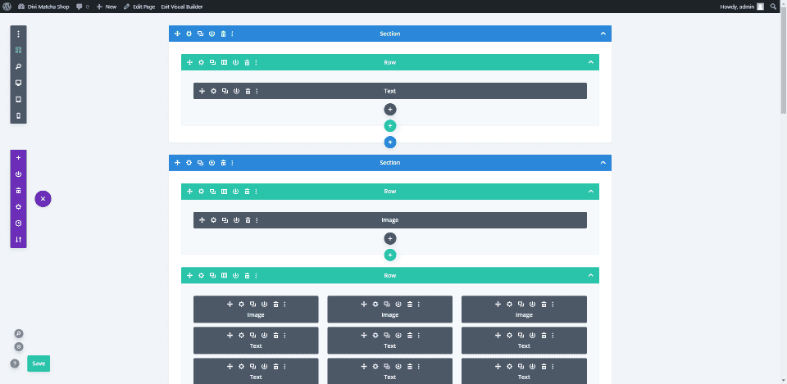Open settings gear of first Section
Image resolution: width=787 pixels, height=384 pixels.
click(x=189, y=34)
